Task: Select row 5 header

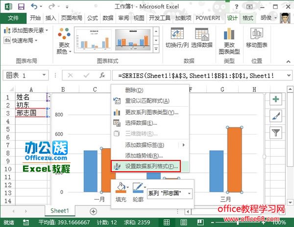Action: click(8, 129)
